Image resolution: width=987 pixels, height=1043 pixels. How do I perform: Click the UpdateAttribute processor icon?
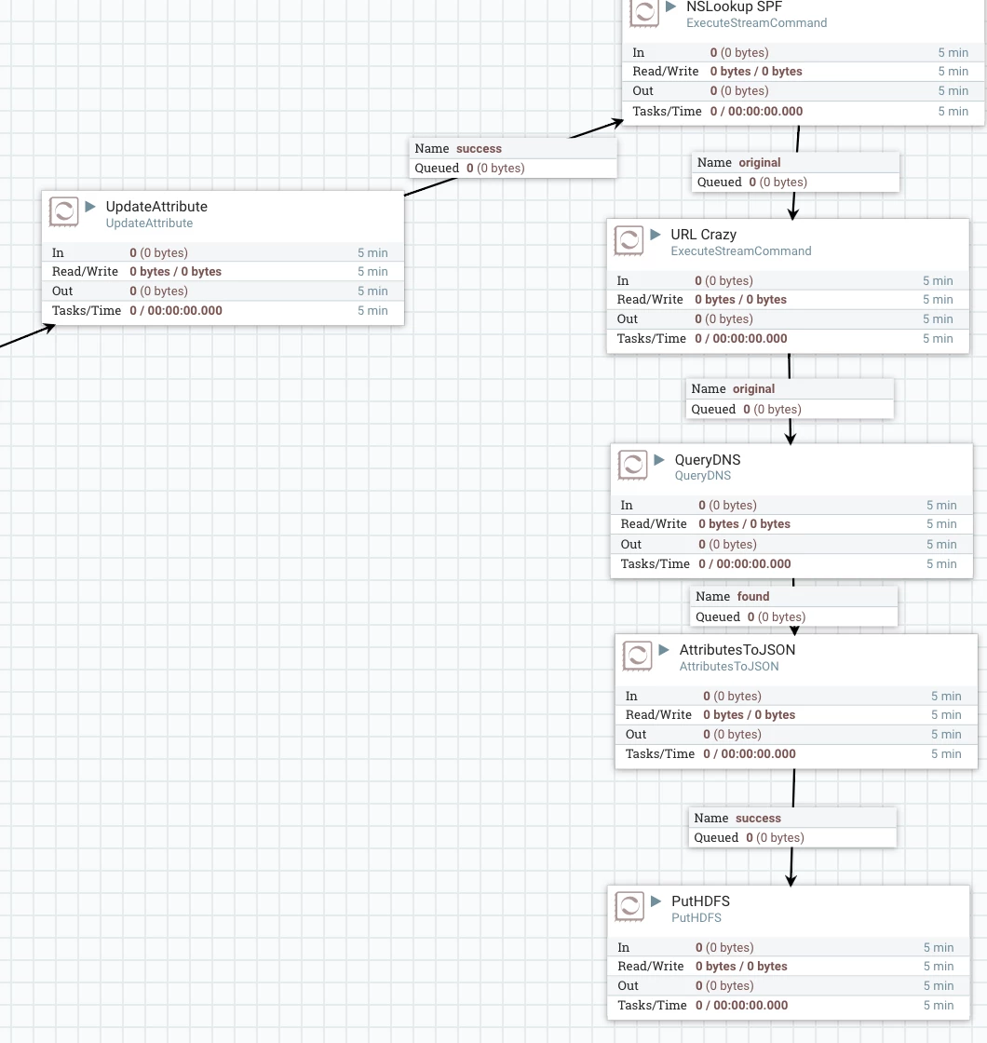(x=64, y=212)
